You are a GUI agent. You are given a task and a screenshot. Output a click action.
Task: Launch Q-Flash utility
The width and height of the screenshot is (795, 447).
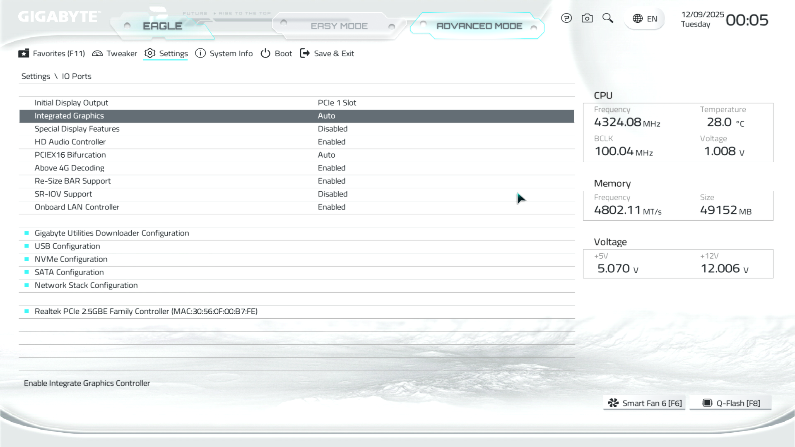click(731, 403)
